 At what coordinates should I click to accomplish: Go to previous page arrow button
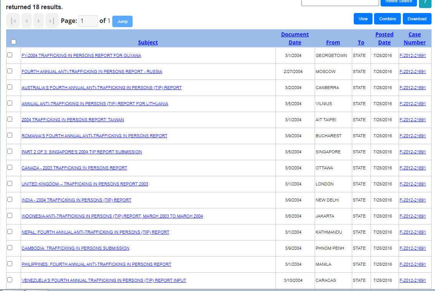[26, 21]
